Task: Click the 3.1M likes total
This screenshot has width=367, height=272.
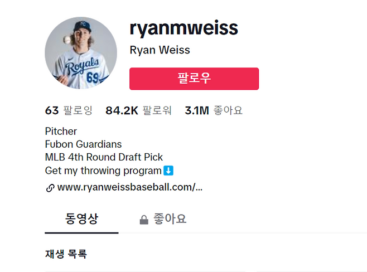Action: tap(214, 110)
